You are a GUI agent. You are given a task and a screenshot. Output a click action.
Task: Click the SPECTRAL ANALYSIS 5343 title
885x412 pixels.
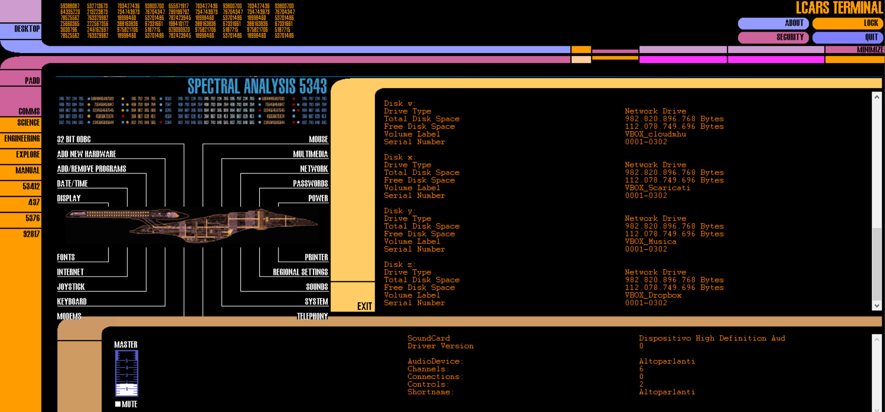click(x=257, y=86)
